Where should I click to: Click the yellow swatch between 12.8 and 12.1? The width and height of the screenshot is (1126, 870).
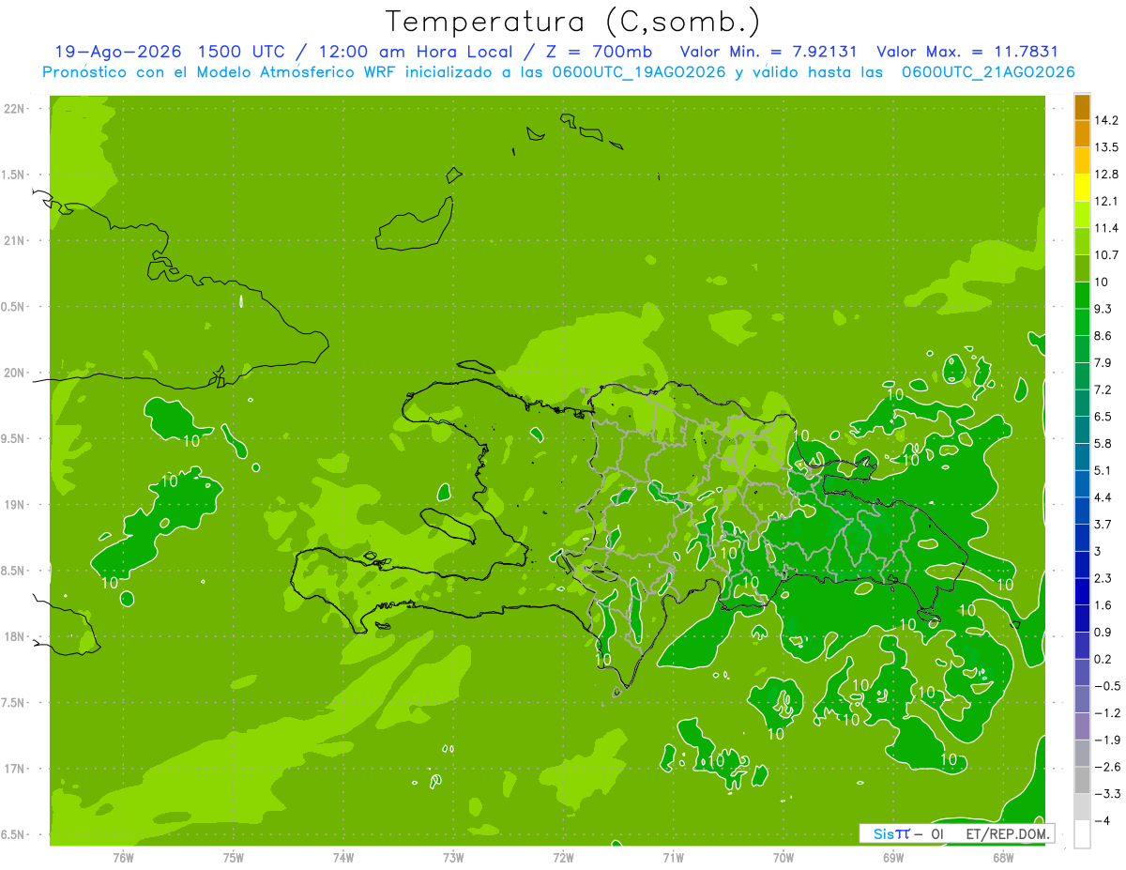pos(1082,188)
